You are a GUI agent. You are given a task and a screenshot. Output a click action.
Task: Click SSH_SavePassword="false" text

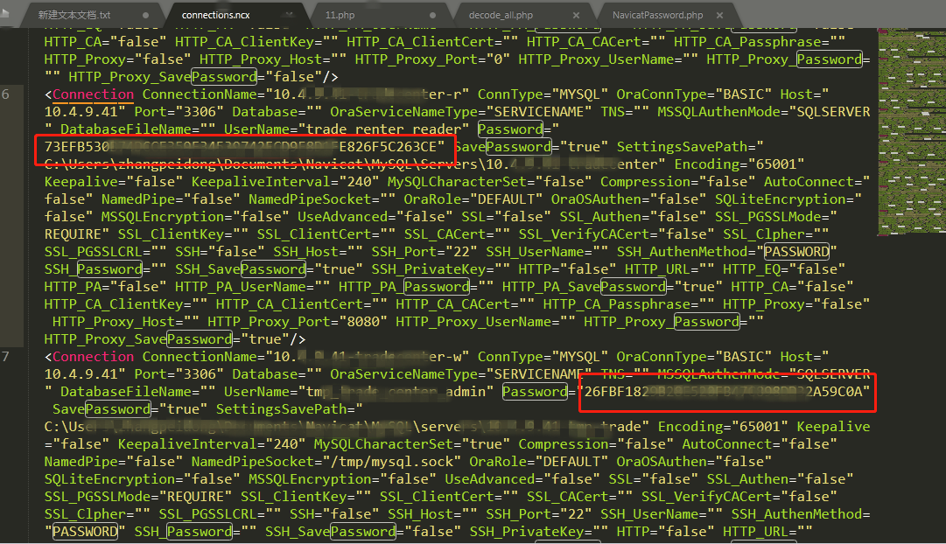[363, 532]
